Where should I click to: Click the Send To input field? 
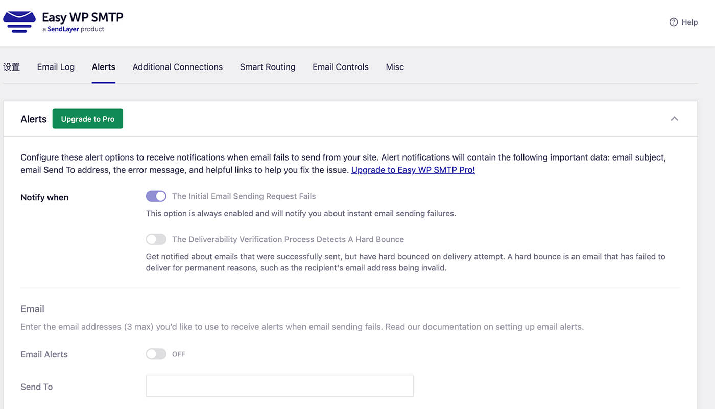279,386
